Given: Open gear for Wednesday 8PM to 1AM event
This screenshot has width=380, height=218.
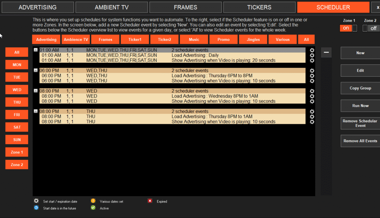Looking at the screenshot, I should click(x=312, y=96).
